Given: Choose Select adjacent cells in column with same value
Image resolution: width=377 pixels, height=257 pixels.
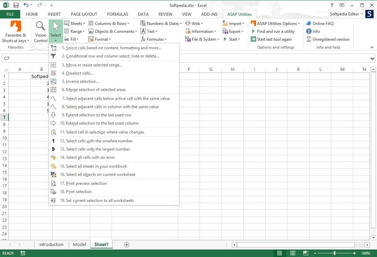Looking at the screenshot, I should coord(114,107).
